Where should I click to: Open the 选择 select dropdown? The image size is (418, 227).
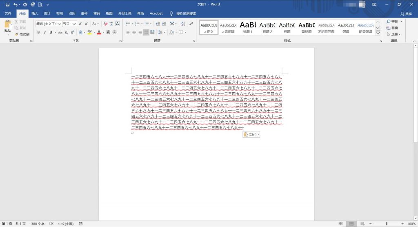click(394, 34)
